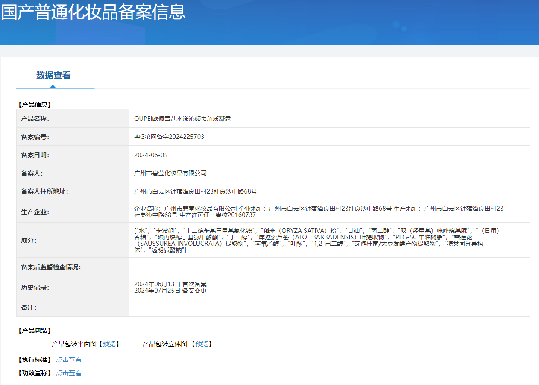Select the filing number 粤G妆网备字2024225703
The height and width of the screenshot is (385, 539).
coord(169,137)
